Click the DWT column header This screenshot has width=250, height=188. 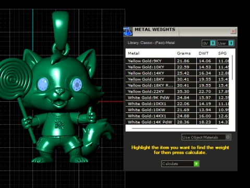pos(204,53)
